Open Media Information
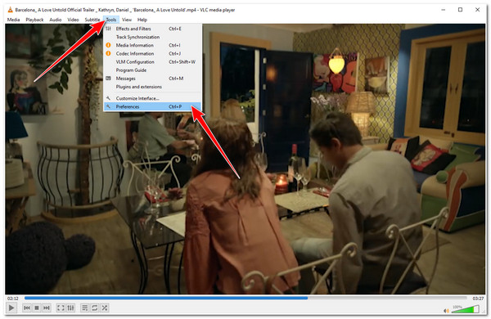Screen dimensions: 491x319 (152, 45)
